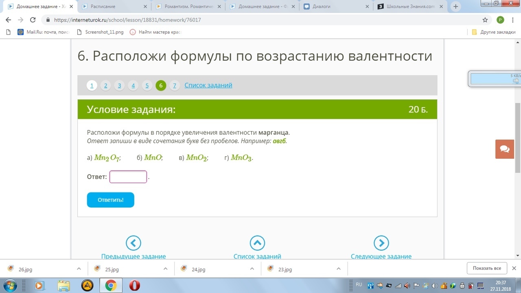Viewport: 521px width, 293px height.
Task: Go to task number 1
Action: [92, 85]
